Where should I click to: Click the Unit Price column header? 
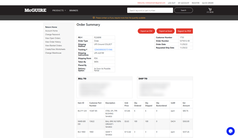(x=127, y=104)
